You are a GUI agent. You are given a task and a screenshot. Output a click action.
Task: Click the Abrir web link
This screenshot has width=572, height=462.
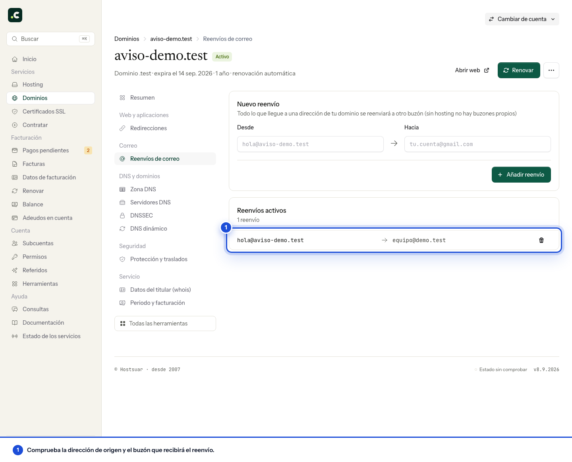[x=472, y=70]
